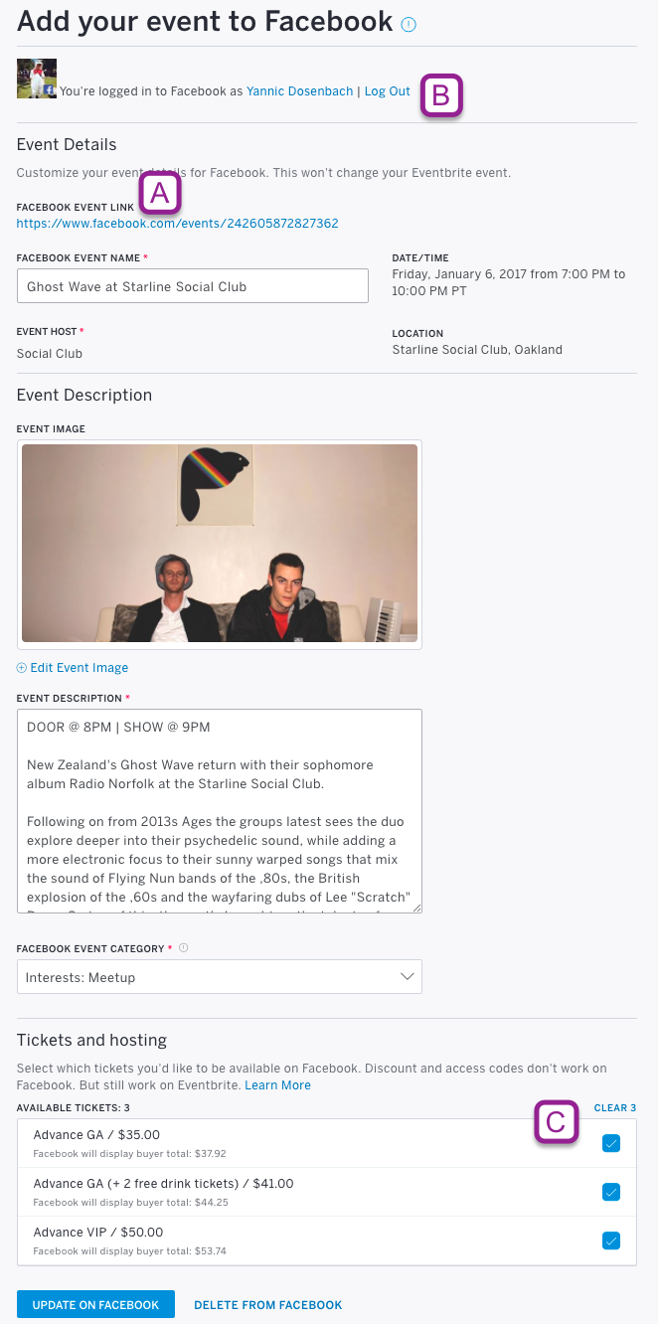Click the dropdown chevron arrow for category
This screenshot has height=1324, width=658.
point(407,977)
